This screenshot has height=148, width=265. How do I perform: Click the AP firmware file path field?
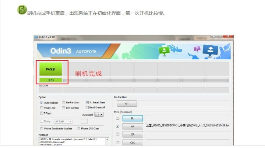(188, 126)
